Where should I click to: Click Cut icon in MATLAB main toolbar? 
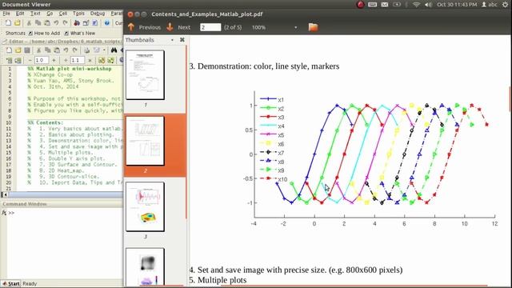point(29,23)
